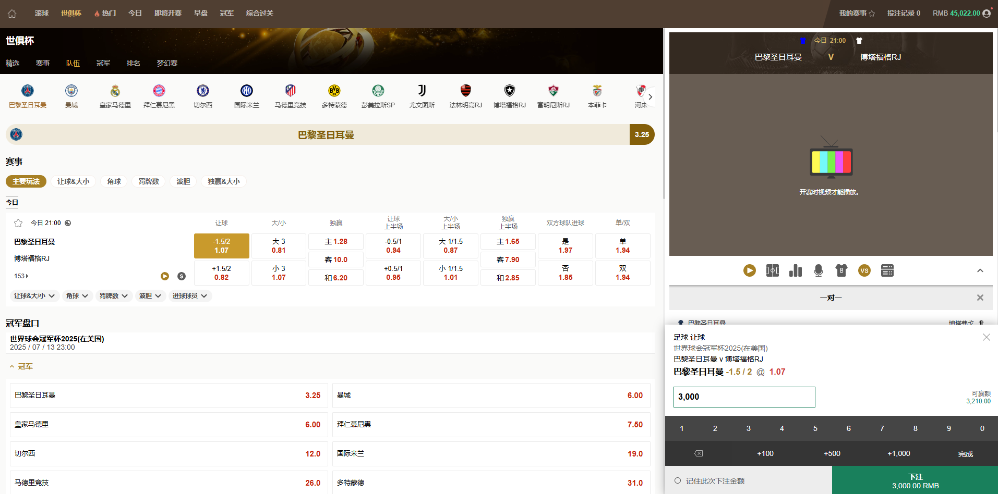Select Flamengo (法林明高RJ) team logo
The width and height of the screenshot is (998, 494).
coord(466,91)
